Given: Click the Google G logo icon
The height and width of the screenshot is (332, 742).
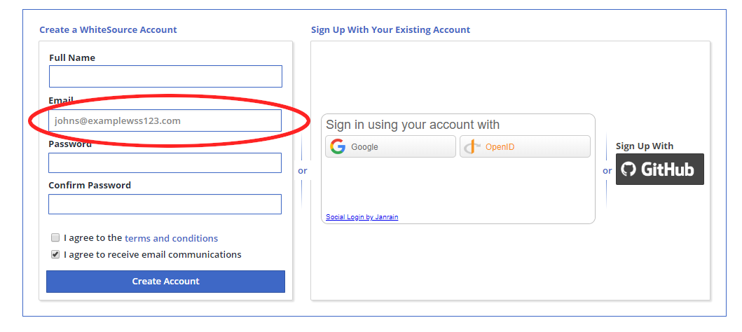Looking at the screenshot, I should click(x=338, y=147).
